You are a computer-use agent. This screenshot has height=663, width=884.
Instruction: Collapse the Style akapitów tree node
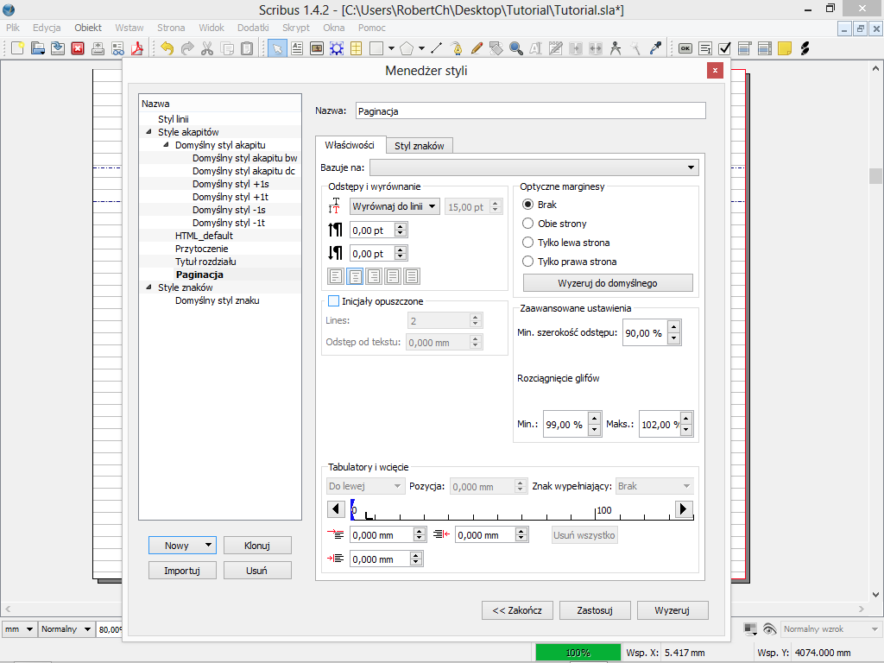pyautogui.click(x=149, y=132)
